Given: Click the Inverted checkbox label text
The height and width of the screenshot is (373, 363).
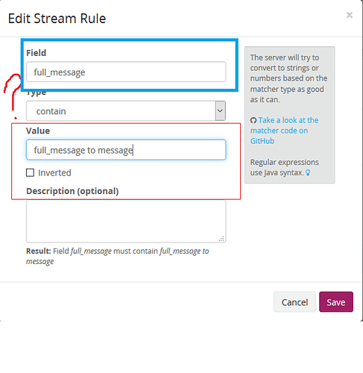Looking at the screenshot, I should pyautogui.click(x=54, y=173).
